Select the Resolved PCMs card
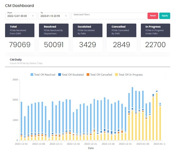Screen dimensions: 175x153 coord(53,38)
